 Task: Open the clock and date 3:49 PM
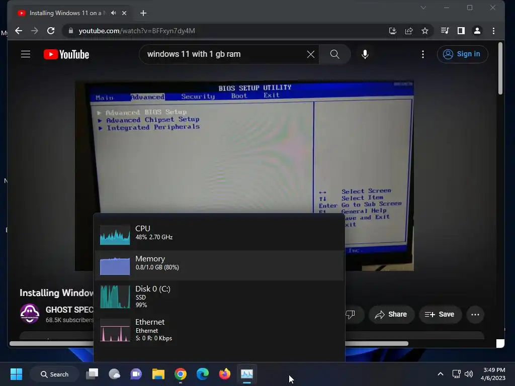[x=493, y=374]
